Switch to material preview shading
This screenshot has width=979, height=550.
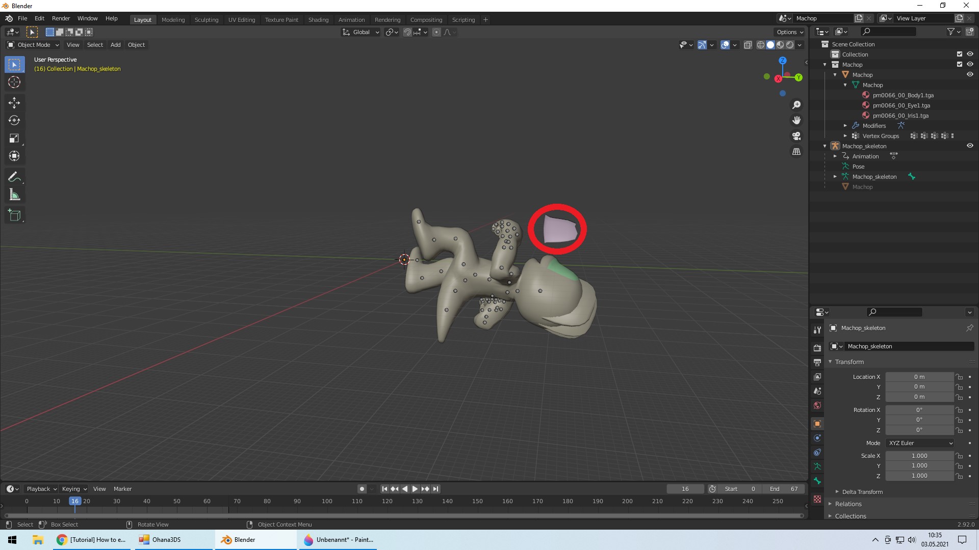(x=780, y=45)
